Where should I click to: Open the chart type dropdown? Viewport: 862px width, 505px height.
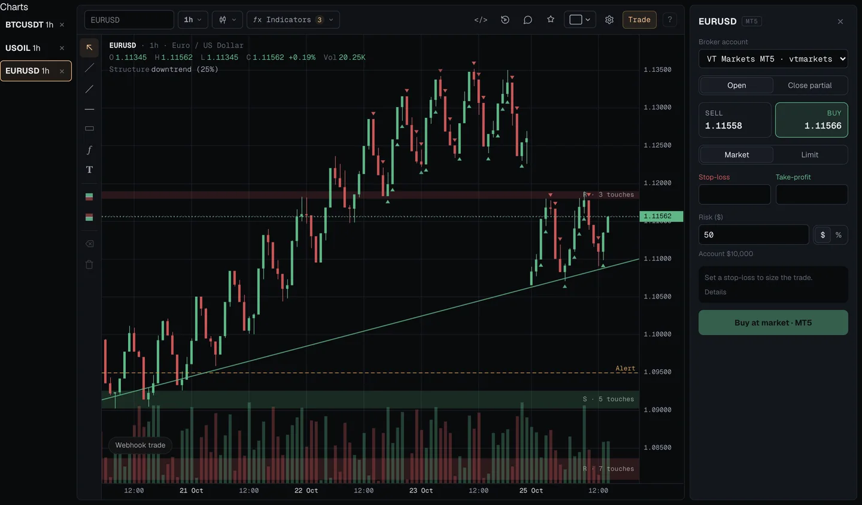(x=227, y=20)
